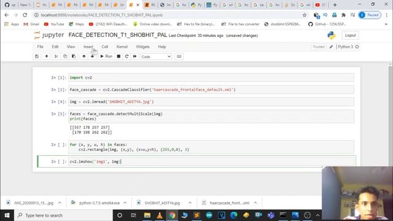Viewport: 393px width, 221px height.
Task: Interrupt the kernel with stop icon
Action: point(119,56)
